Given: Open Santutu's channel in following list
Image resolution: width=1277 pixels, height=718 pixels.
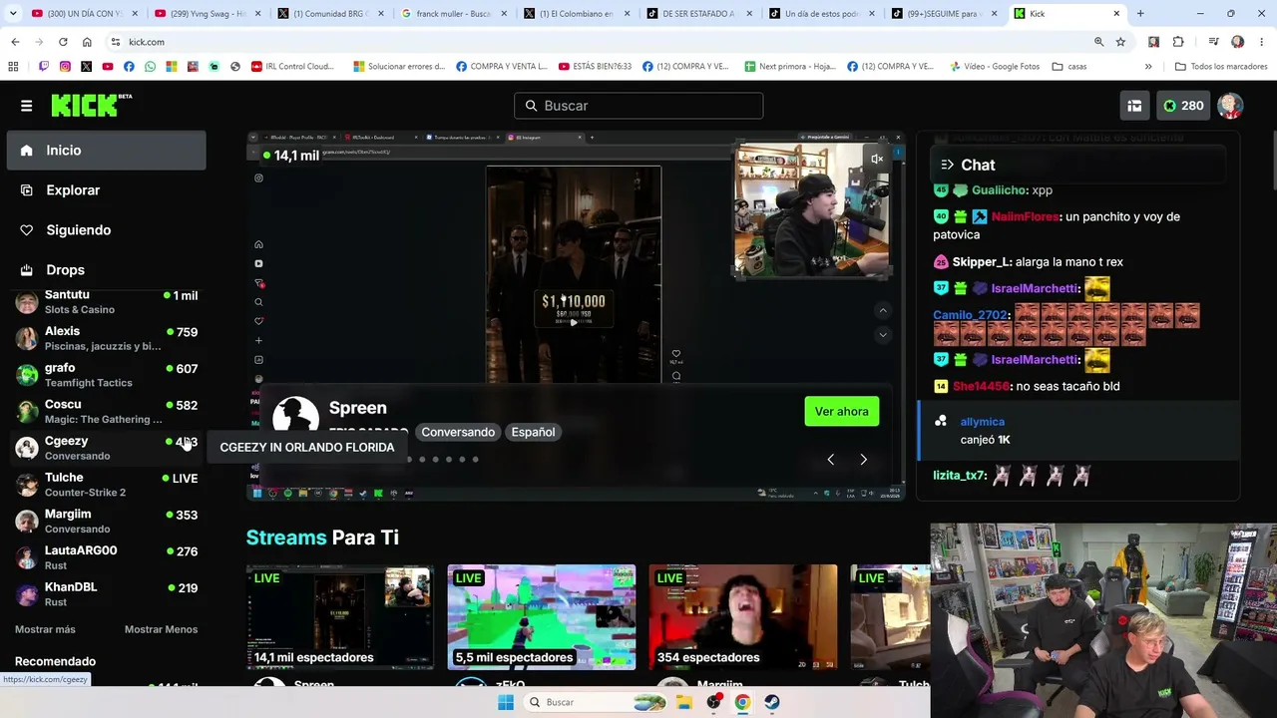Looking at the screenshot, I should click(107, 301).
